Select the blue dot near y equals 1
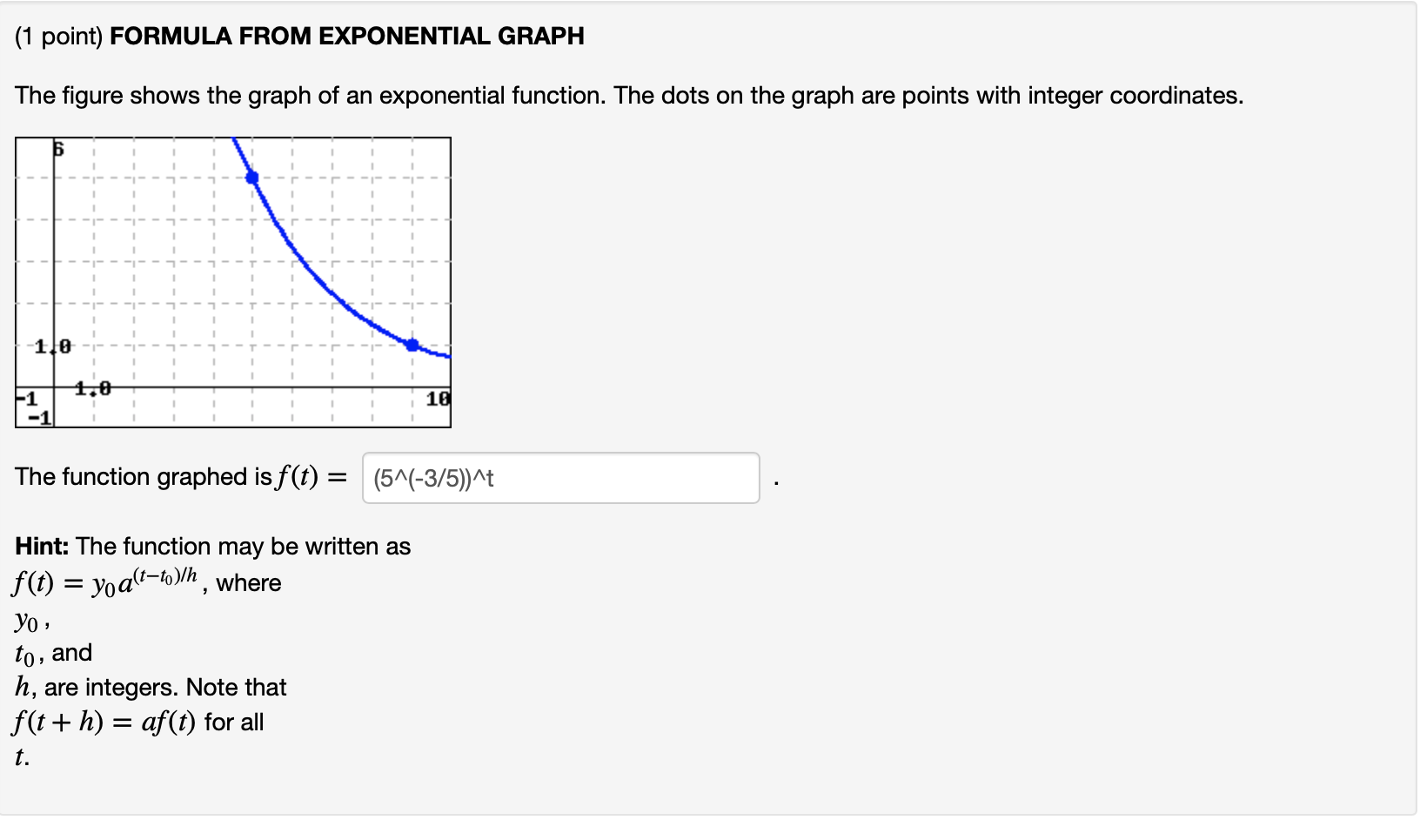The width and height of the screenshot is (1420, 820). 411,346
